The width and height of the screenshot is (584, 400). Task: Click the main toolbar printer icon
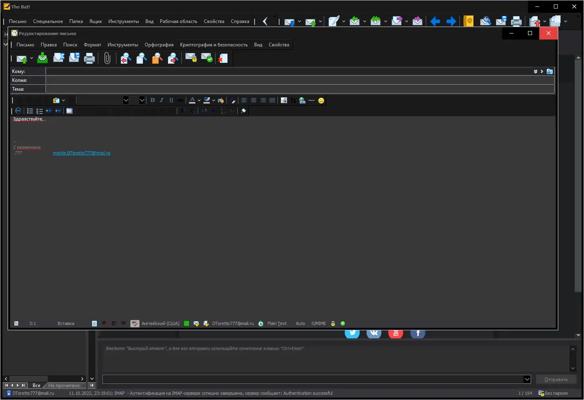click(x=516, y=21)
